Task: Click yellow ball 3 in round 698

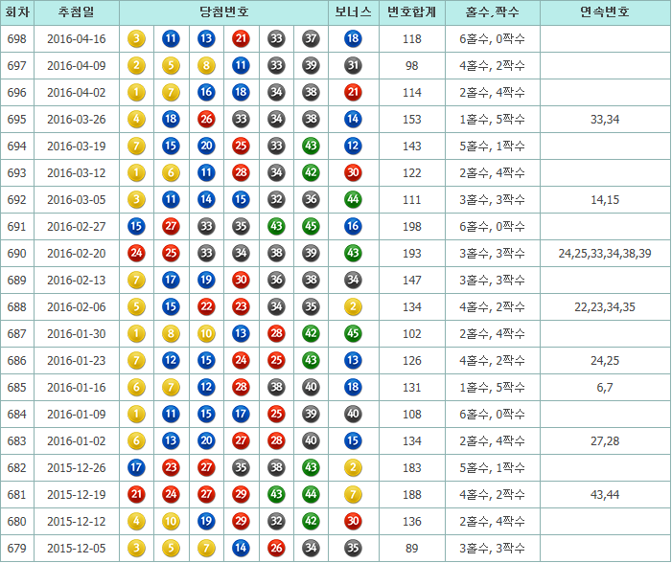Action: (136, 39)
